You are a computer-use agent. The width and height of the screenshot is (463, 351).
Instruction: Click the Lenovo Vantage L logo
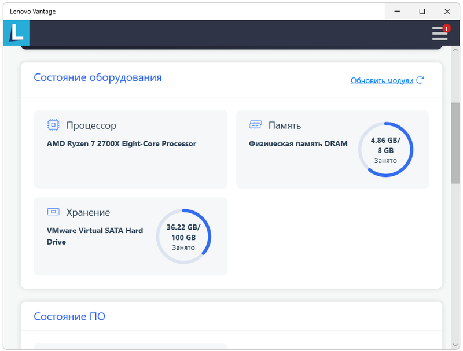[x=16, y=33]
